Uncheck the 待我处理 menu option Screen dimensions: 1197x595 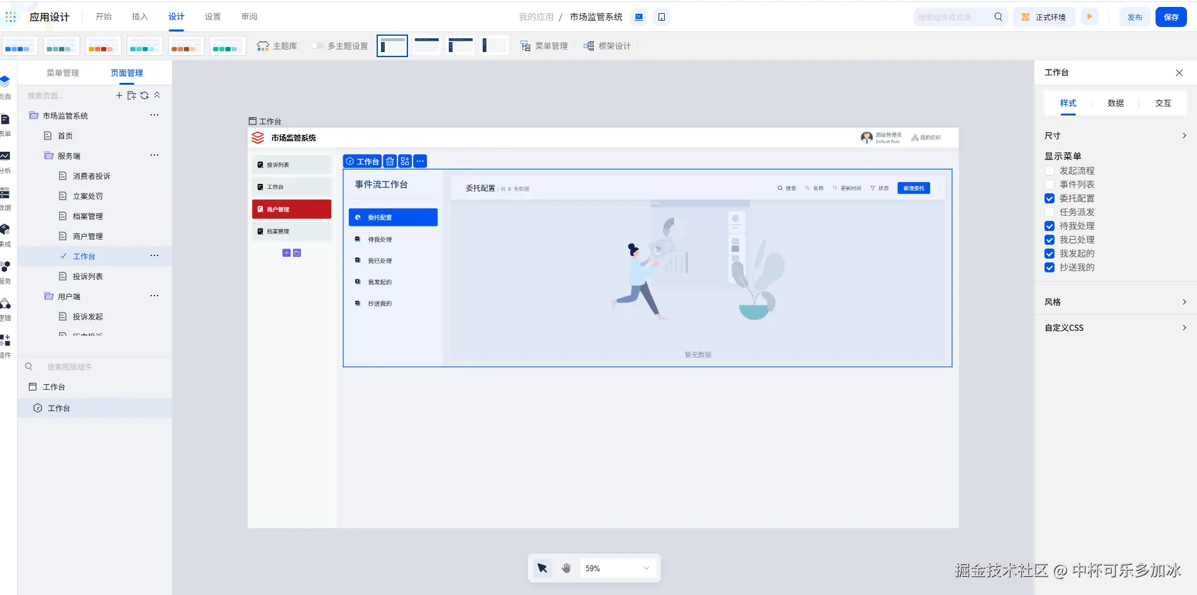(1049, 226)
